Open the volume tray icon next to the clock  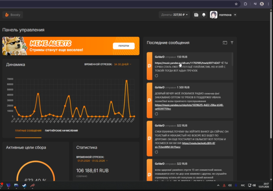click(x=254, y=186)
